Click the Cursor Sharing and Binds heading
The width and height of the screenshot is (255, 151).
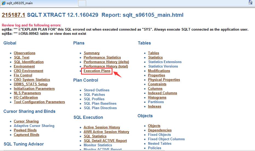coord(29,111)
